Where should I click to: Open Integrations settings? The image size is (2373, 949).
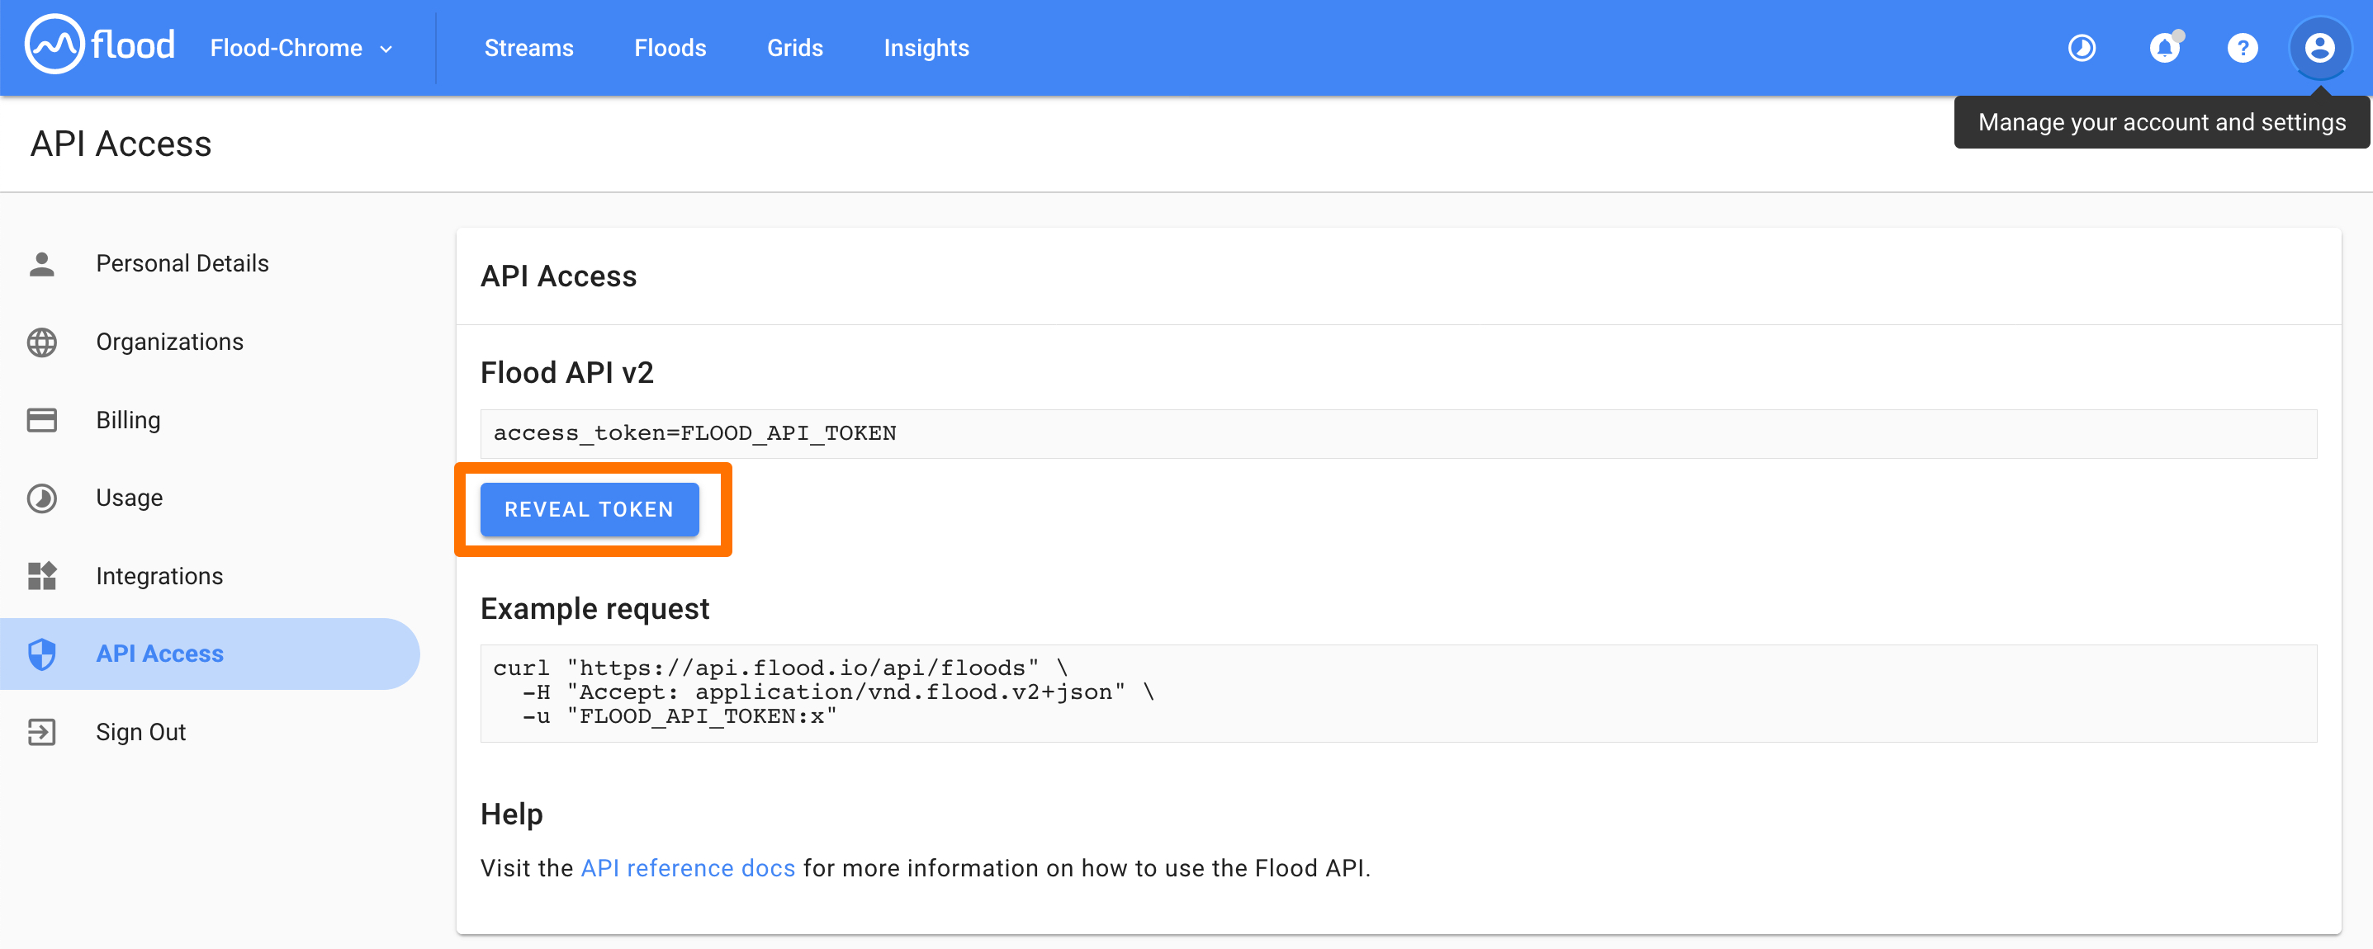tap(210, 576)
